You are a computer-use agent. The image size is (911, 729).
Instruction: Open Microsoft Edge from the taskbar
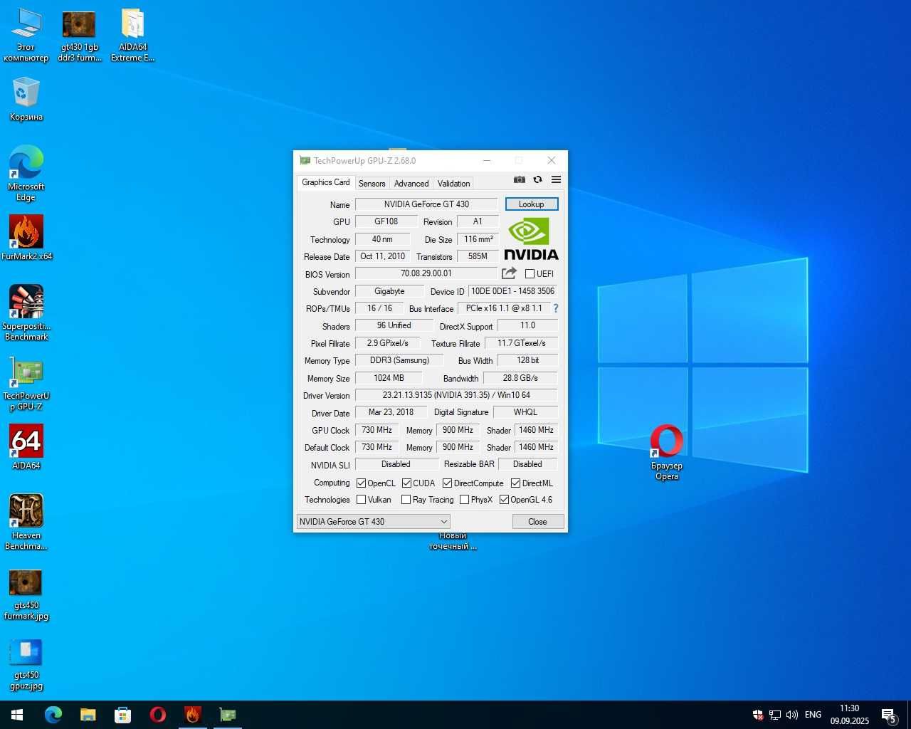(53, 715)
